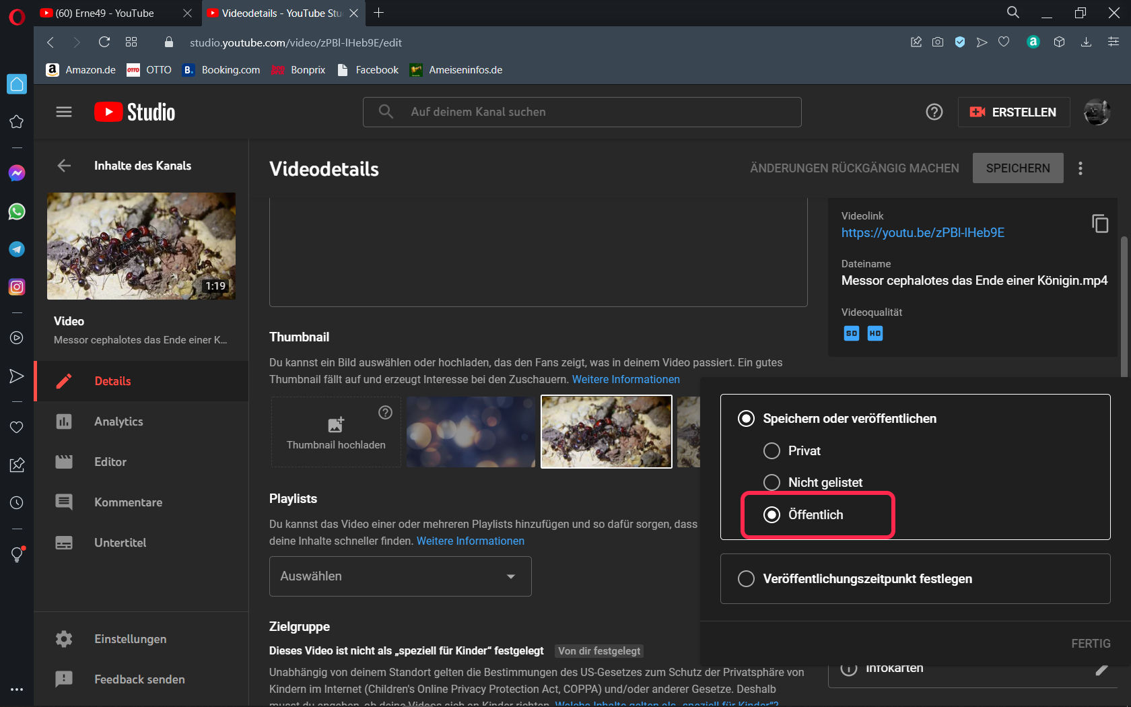Open the hamburger navigation menu

coord(64,112)
